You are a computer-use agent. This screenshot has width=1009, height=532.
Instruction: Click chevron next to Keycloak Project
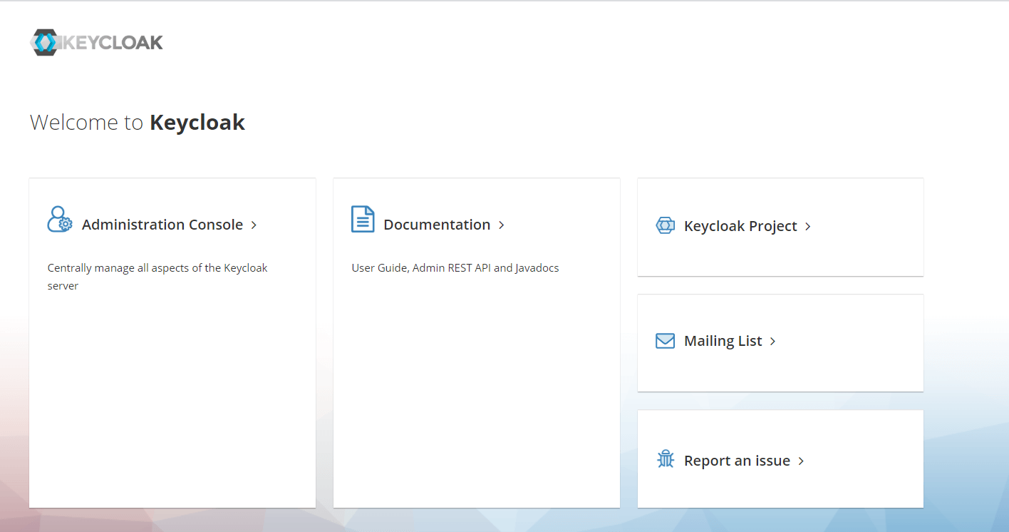pos(808,227)
